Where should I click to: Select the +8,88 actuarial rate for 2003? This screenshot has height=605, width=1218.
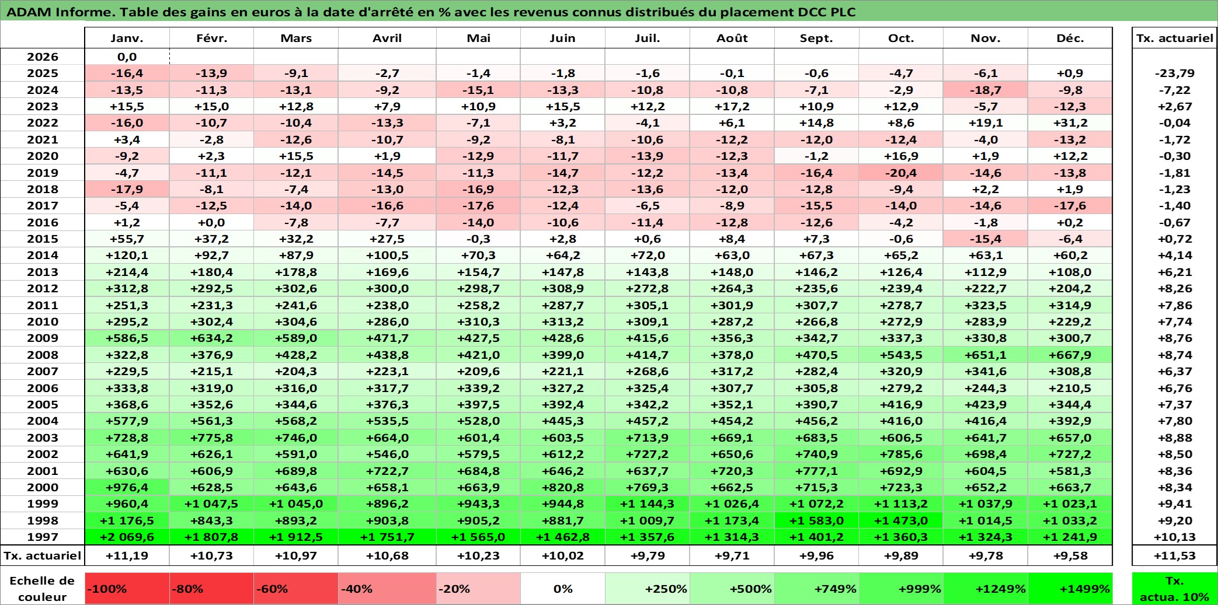point(1174,438)
